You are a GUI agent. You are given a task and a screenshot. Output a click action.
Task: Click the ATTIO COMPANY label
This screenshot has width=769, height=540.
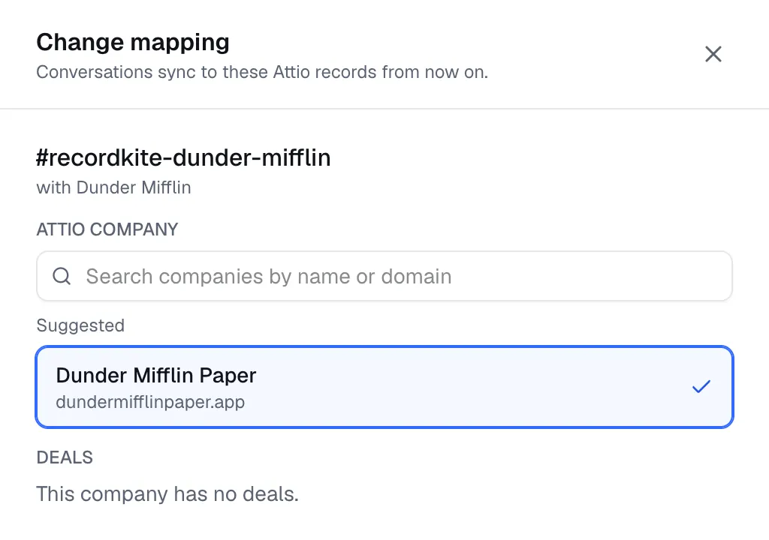[107, 229]
